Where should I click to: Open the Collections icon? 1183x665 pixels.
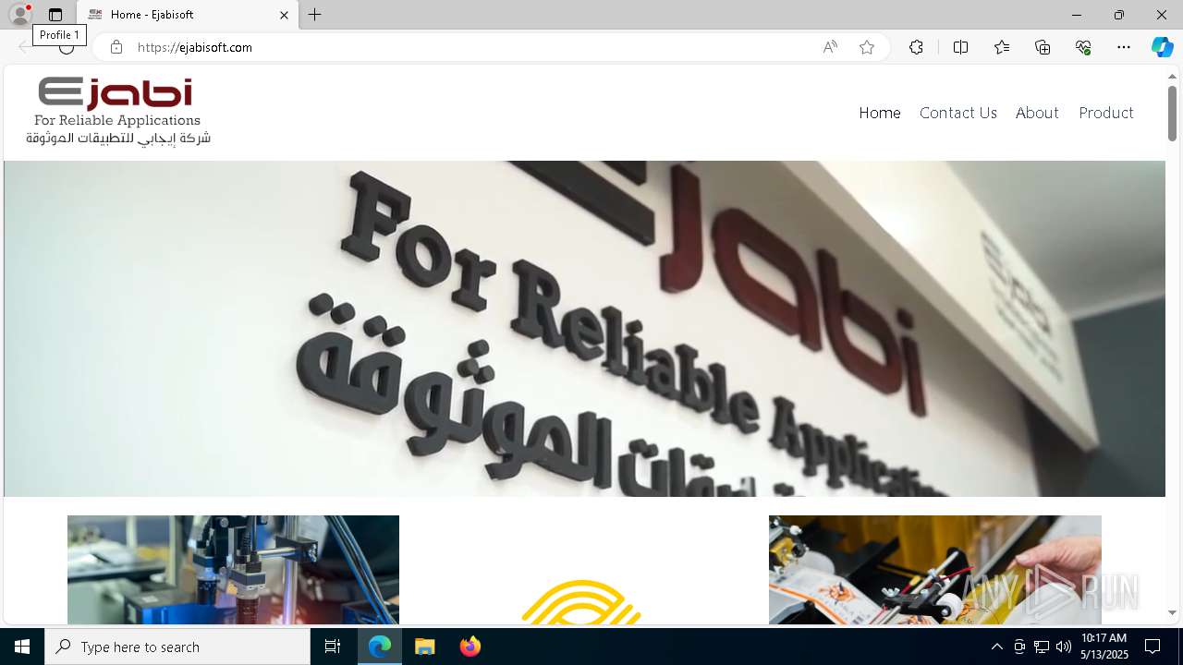[x=1043, y=47]
